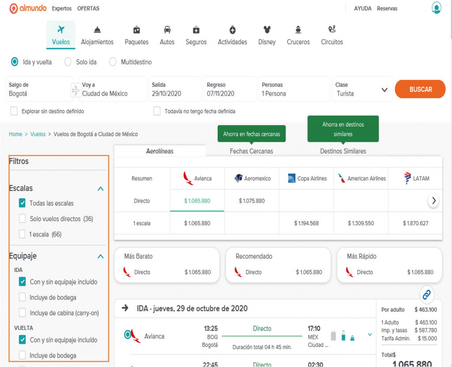The image size is (452, 367).
Task: Open the Regreso date picker
Action: (x=230, y=89)
